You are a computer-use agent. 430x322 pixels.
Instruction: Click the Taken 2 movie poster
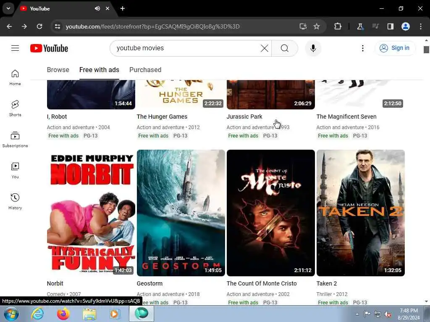pyautogui.click(x=361, y=213)
